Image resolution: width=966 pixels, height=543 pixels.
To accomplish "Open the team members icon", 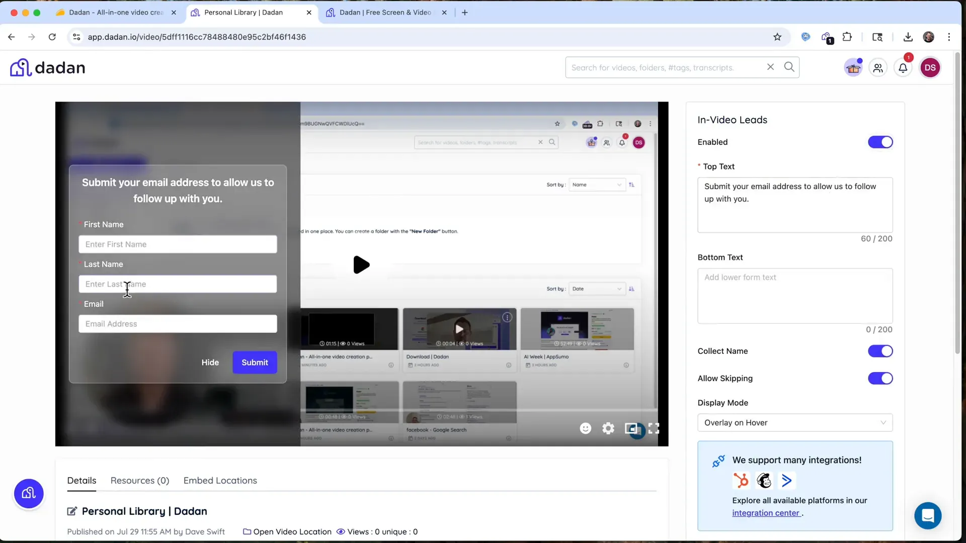I will [878, 68].
